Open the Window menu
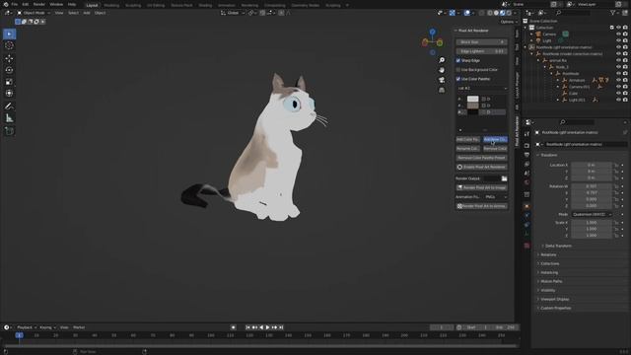The height and width of the screenshot is (355, 631). click(56, 4)
